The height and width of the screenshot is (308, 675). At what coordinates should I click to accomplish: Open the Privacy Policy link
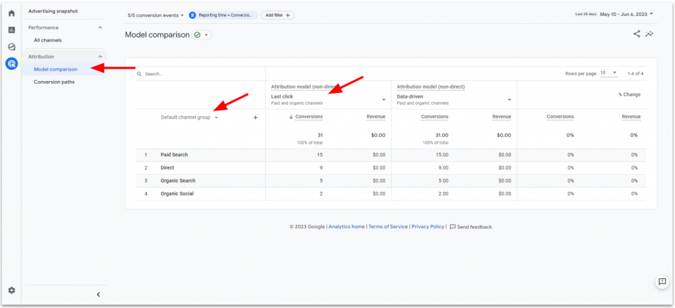[428, 227]
